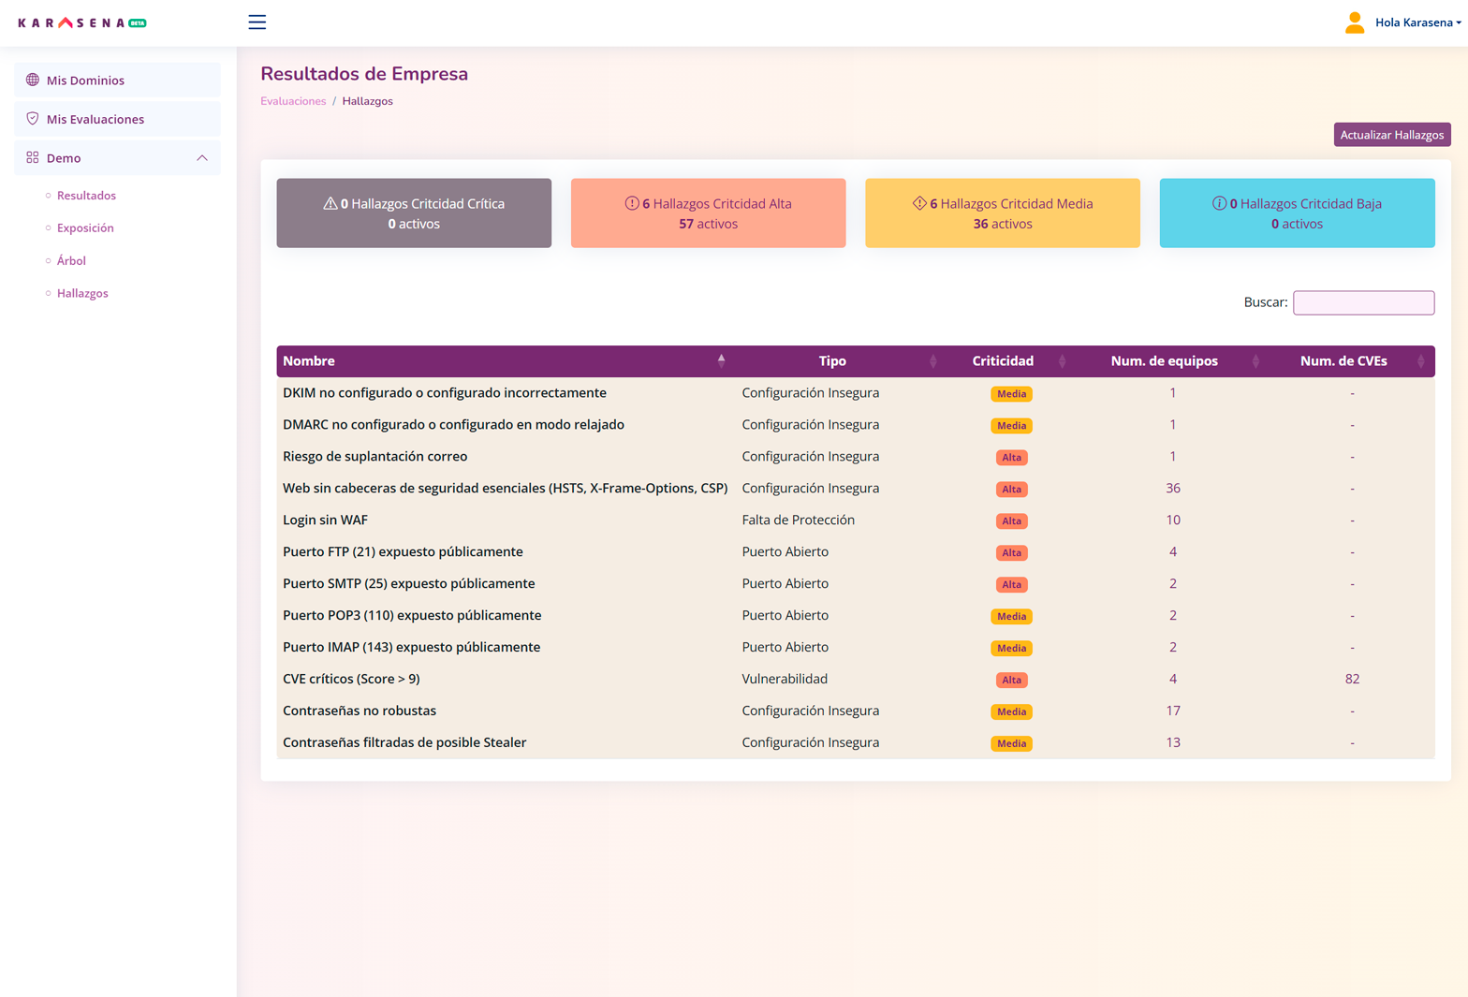
Task: Select the Hallazgos Criticidad Media card
Action: click(x=1003, y=213)
